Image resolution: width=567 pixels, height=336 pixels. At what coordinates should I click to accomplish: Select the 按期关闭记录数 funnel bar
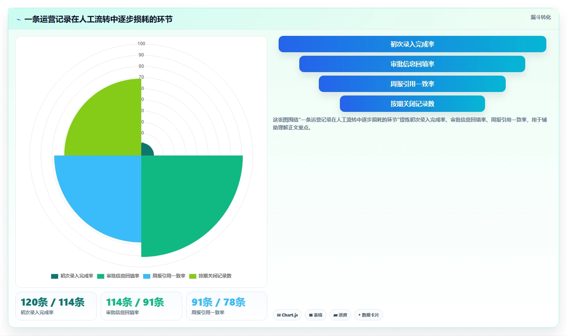coord(412,104)
